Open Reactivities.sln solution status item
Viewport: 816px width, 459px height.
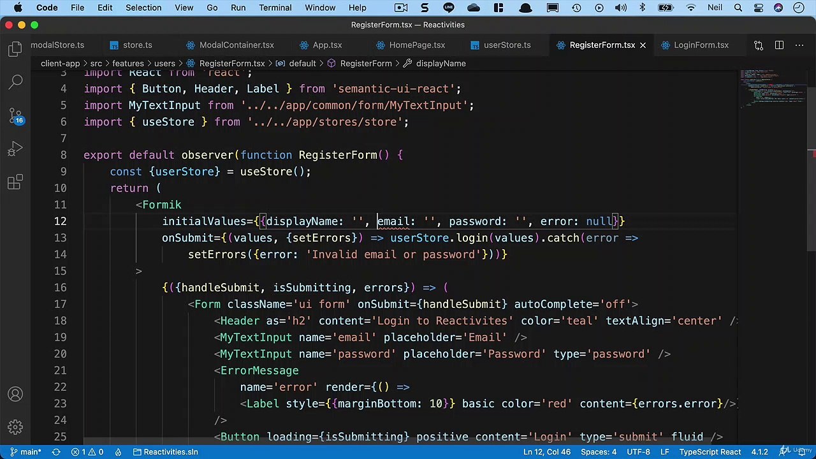[165, 452]
